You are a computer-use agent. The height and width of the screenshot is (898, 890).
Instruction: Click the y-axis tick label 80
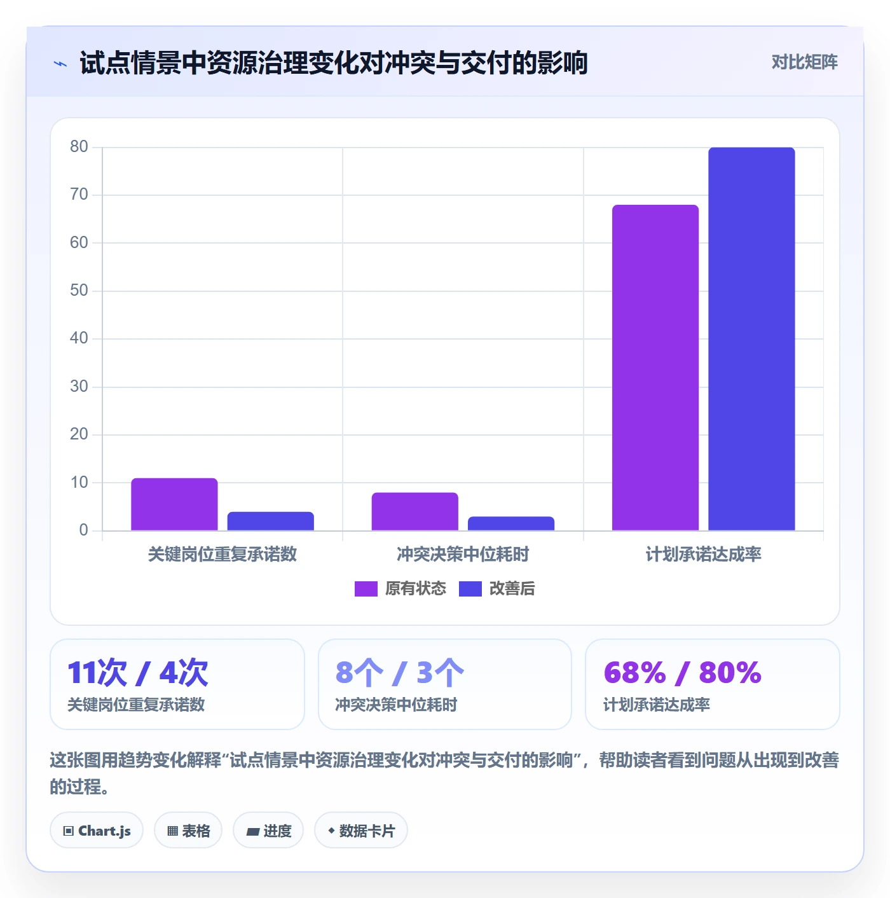click(79, 147)
